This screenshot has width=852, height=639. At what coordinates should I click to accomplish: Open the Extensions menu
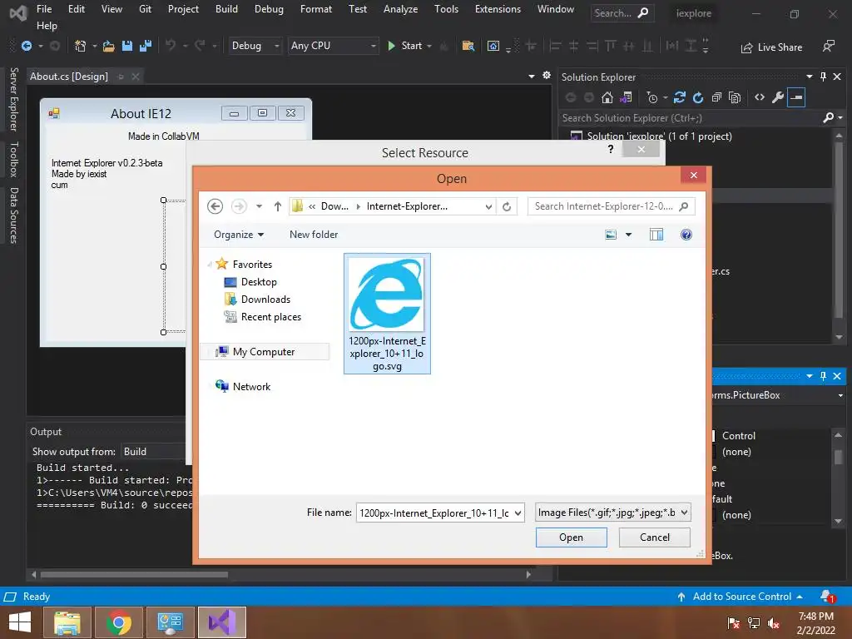pos(498,9)
